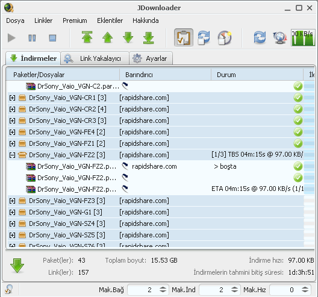Image resolution: width=318 pixels, height=297 pixels.
Task: Click the archive icon of DrSony_Vaio_VGN-C2.par
Action: 31,86
